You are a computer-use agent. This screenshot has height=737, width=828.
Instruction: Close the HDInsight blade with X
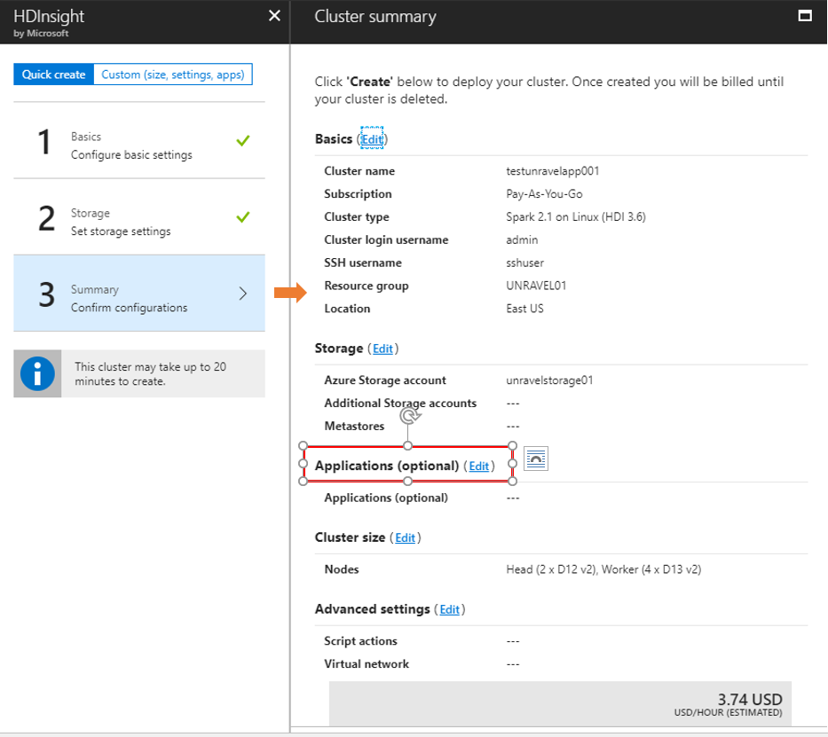click(274, 16)
